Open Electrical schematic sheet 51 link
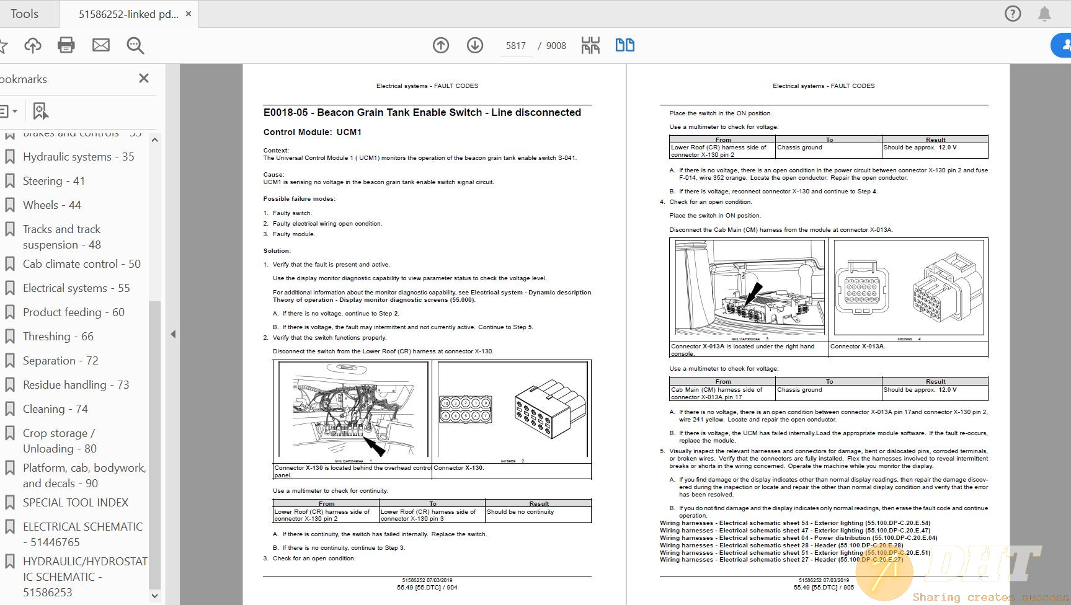Image resolution: width=1071 pixels, height=605 pixels. 795,553
